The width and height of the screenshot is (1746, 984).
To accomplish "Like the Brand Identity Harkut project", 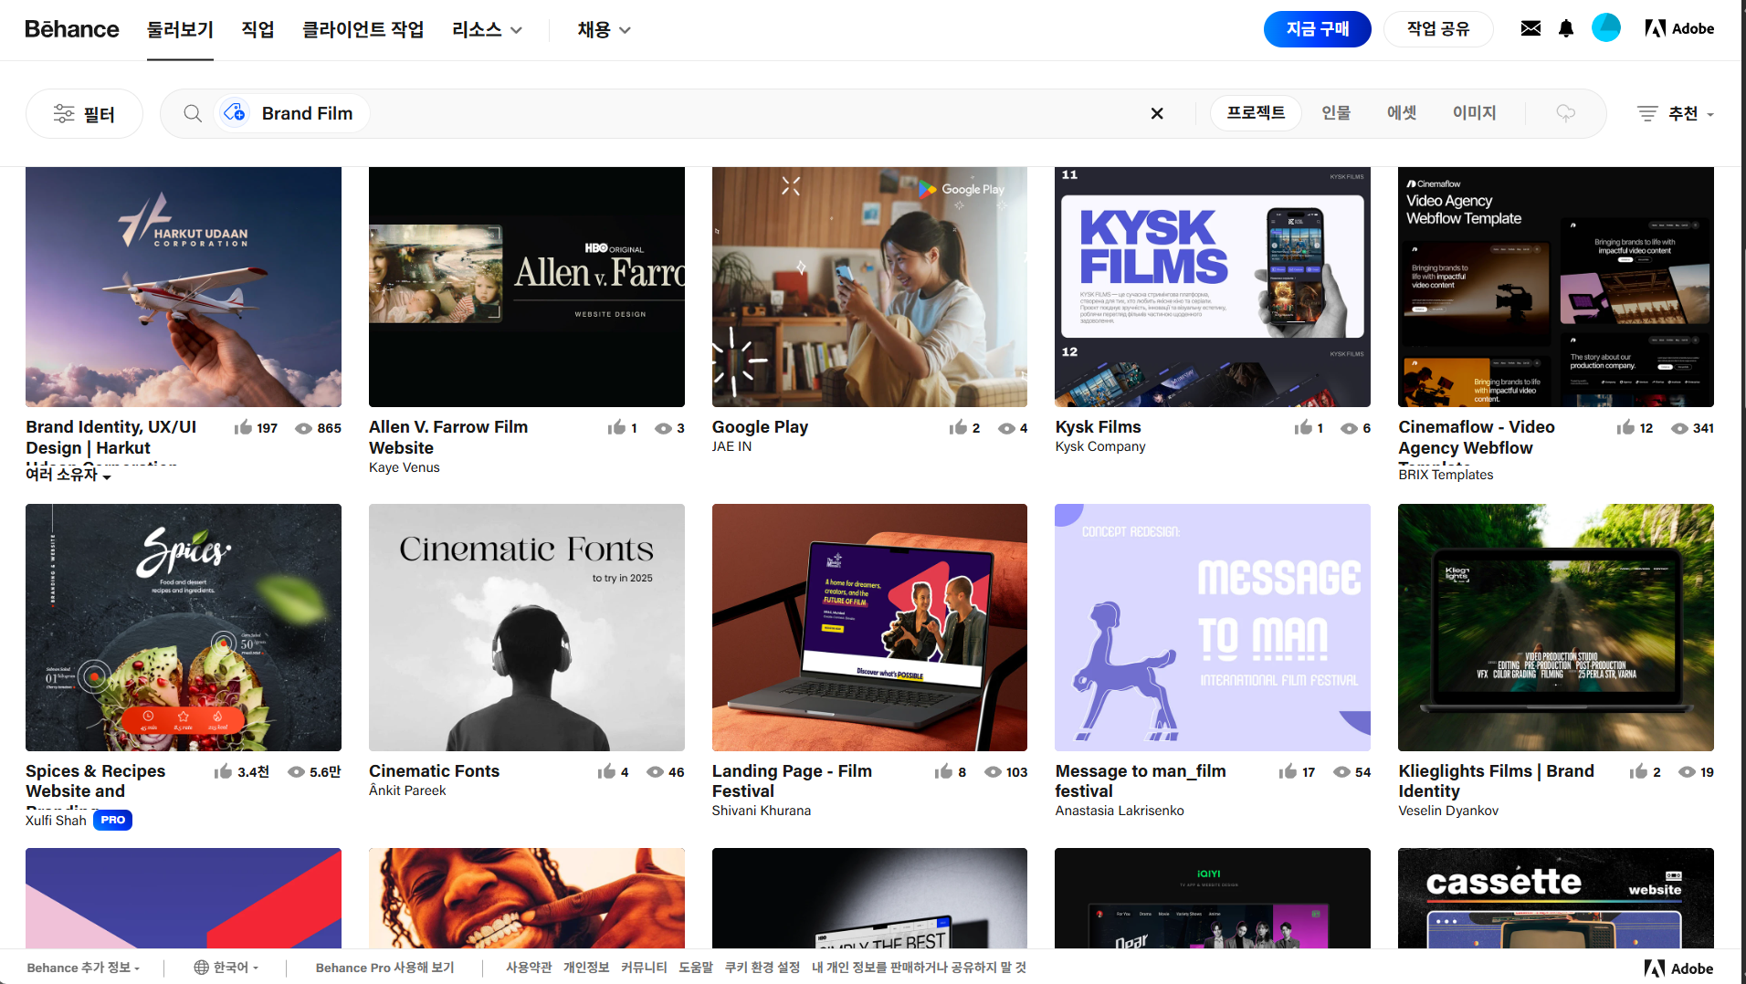I will (243, 427).
